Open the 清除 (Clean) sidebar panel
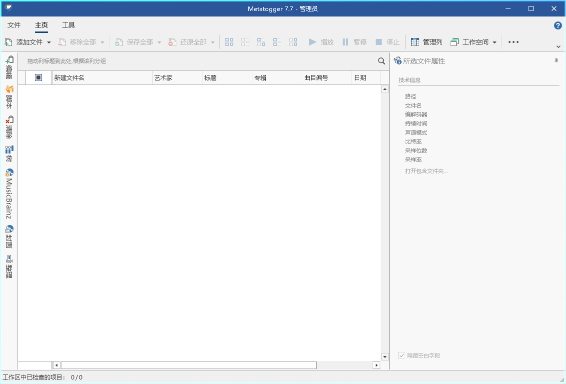 coord(9,127)
